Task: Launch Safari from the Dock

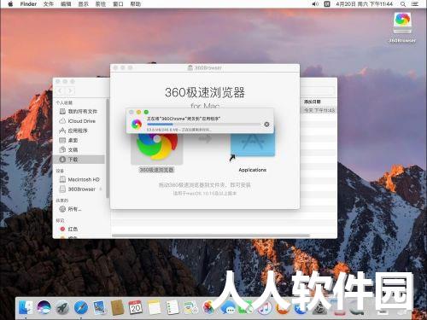Action: (x=81, y=308)
